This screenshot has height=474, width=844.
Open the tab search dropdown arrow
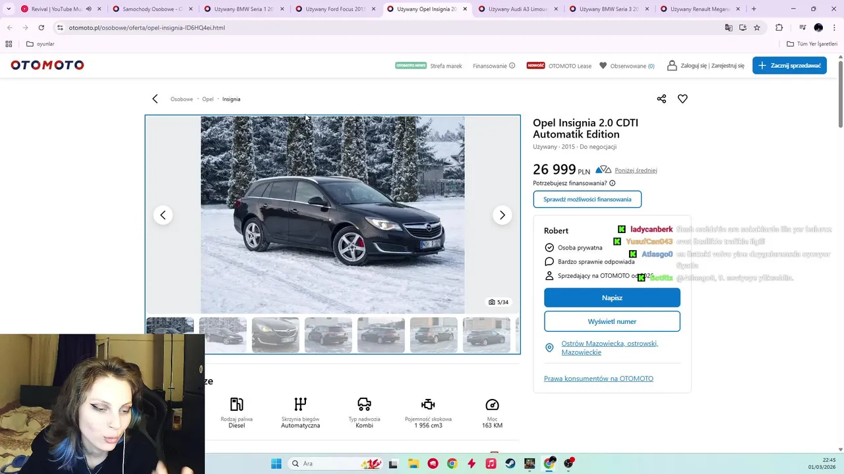tap(9, 9)
